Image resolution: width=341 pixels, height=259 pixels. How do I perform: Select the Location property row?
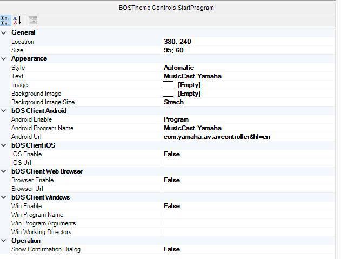click(x=23, y=42)
